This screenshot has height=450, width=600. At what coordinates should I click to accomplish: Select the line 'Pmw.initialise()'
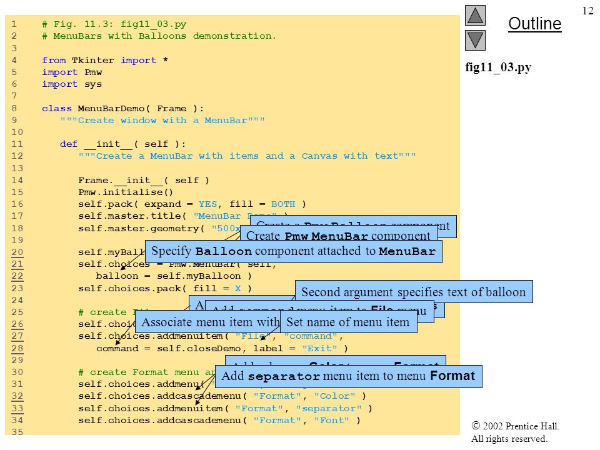(x=126, y=192)
